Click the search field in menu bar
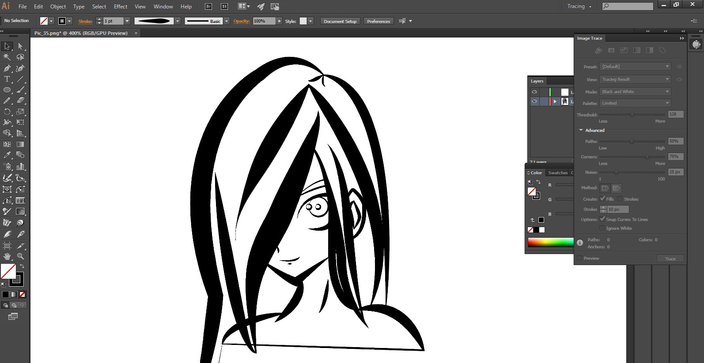Image resolution: width=704 pixels, height=363 pixels. point(628,6)
